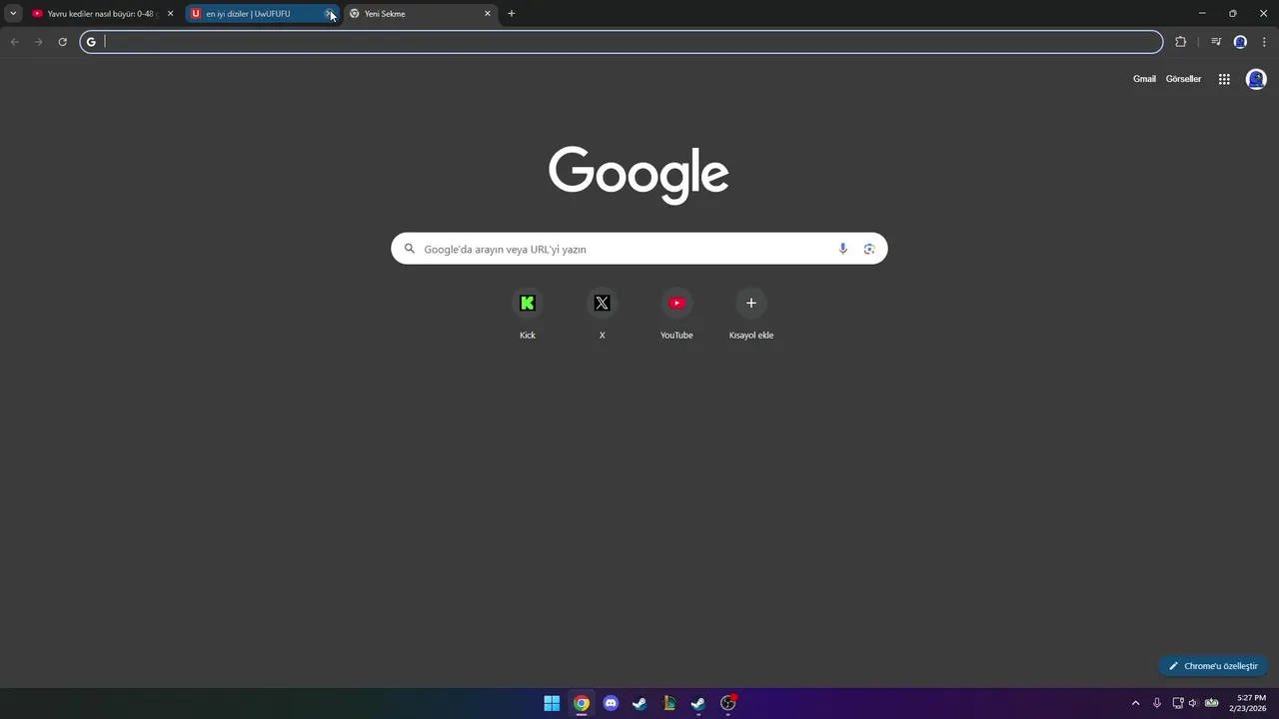Expand the tab search dropdown
Viewport: 1279px width, 719px height.
tap(13, 14)
